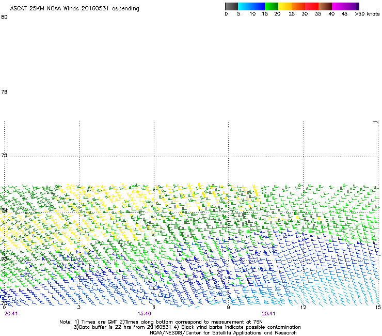Select the 72 latitude axis label
Viewport: 382px width, 336px height.
(4, 259)
